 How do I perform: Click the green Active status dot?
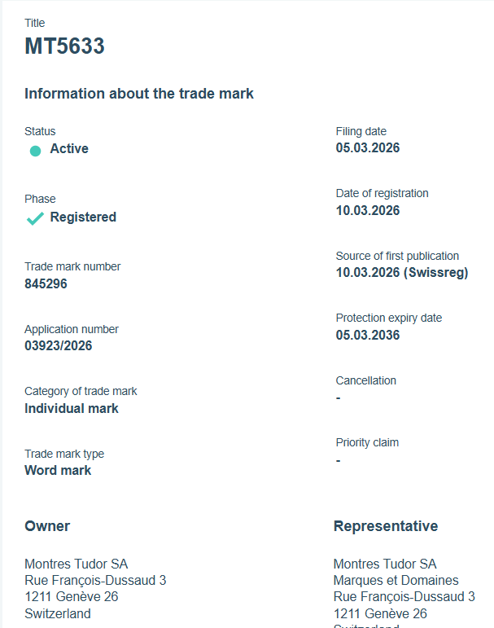[35, 150]
